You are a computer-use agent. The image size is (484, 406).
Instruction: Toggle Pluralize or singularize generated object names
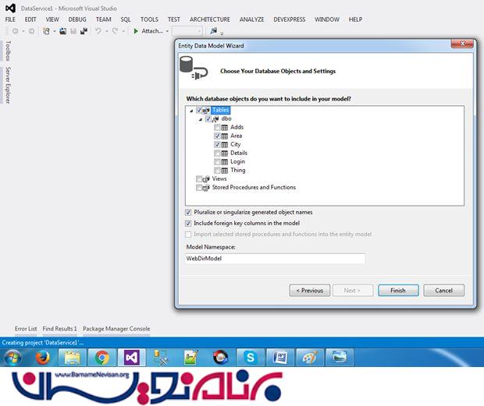[x=188, y=212]
